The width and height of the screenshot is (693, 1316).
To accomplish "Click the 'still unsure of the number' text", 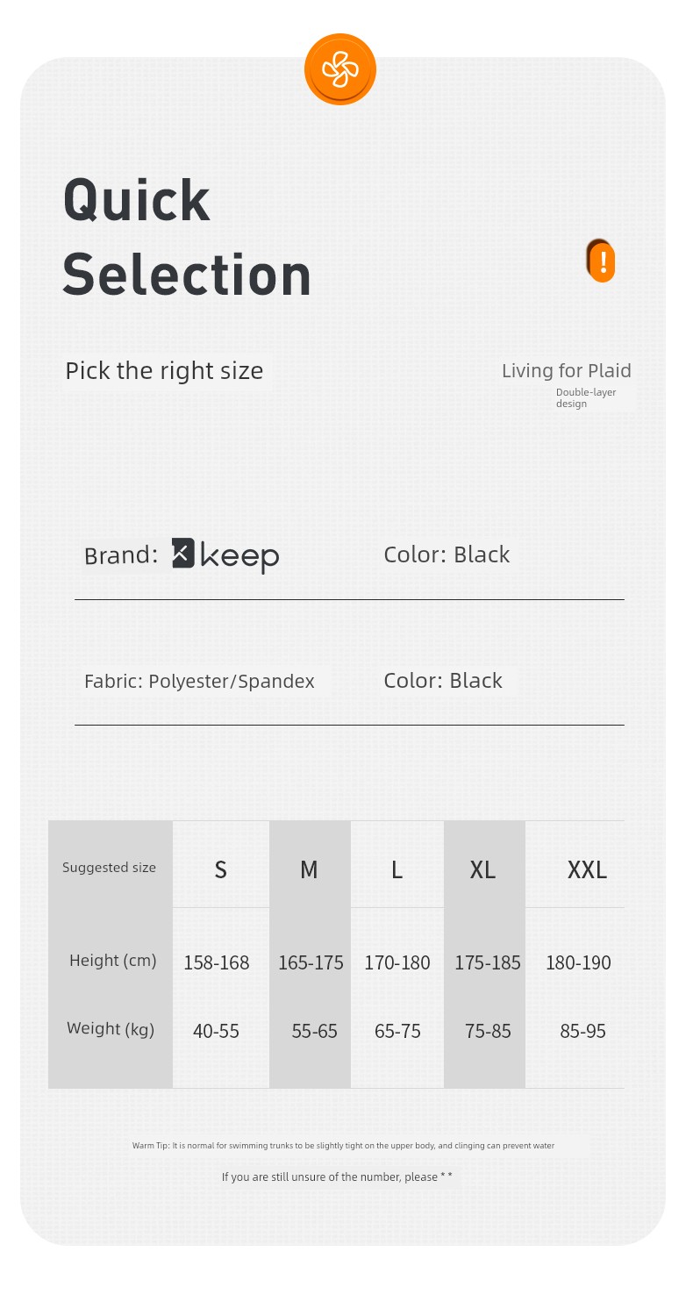I will [337, 1177].
